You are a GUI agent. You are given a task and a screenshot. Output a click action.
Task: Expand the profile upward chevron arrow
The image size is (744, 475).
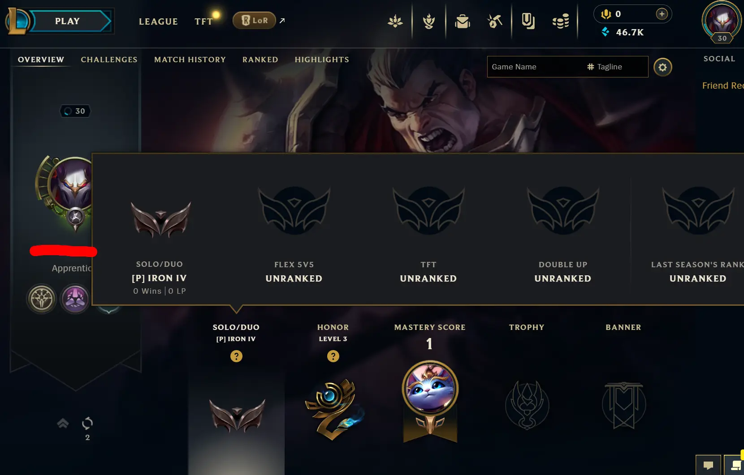(x=63, y=423)
